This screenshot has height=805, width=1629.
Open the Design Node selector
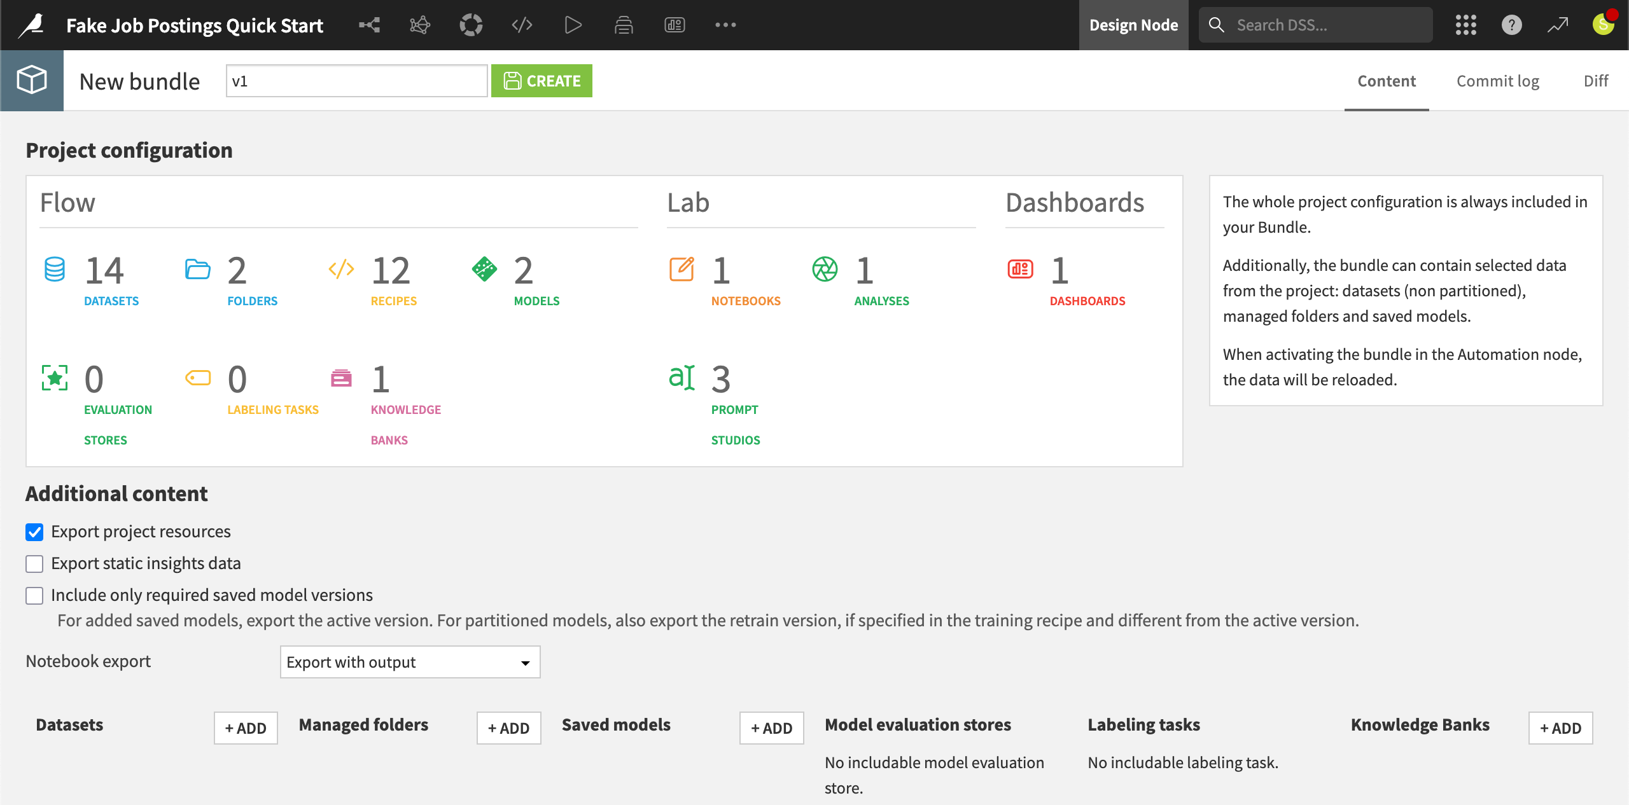1133,25
